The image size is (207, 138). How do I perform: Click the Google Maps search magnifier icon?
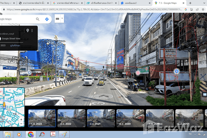[x=38, y=19]
